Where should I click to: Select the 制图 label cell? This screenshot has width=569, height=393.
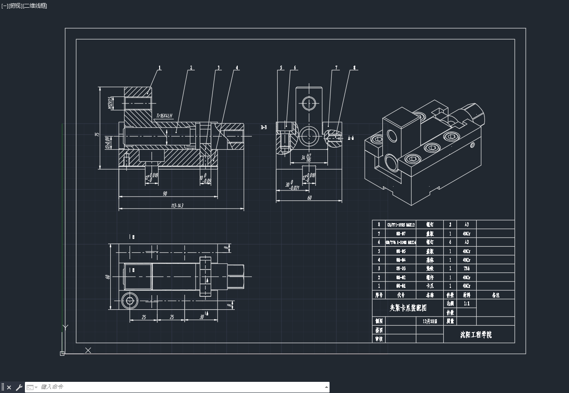pyautogui.click(x=379, y=321)
